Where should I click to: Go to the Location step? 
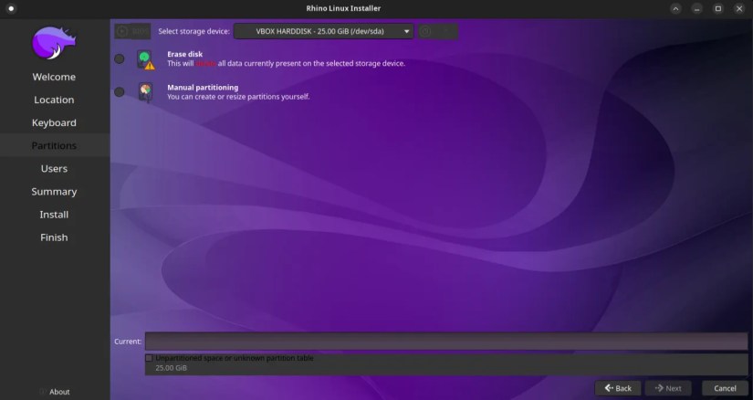tap(54, 100)
